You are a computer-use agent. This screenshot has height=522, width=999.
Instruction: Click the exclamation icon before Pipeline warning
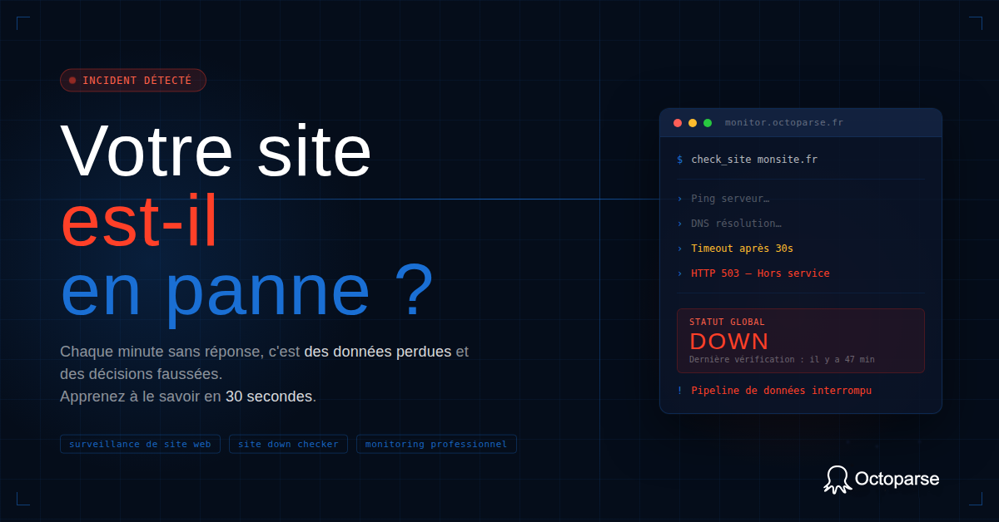[x=680, y=390]
